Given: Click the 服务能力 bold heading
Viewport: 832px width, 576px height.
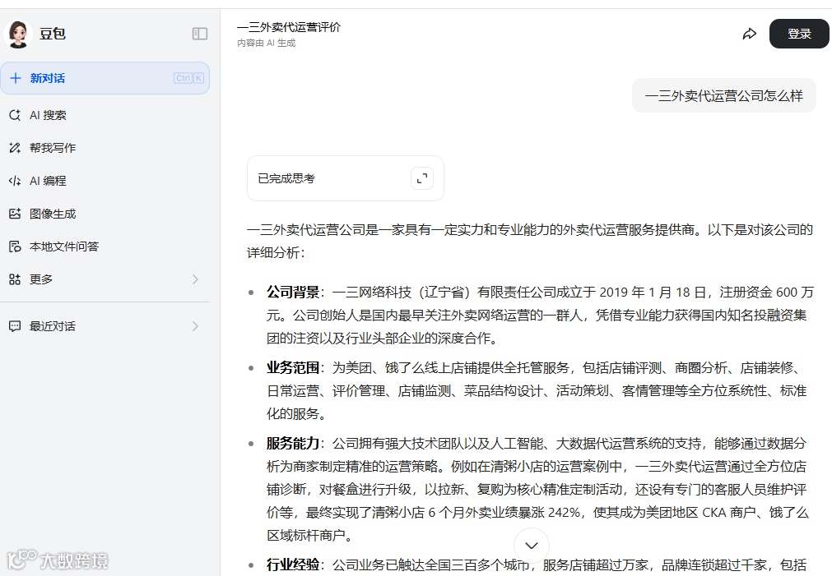Looking at the screenshot, I should point(293,444).
